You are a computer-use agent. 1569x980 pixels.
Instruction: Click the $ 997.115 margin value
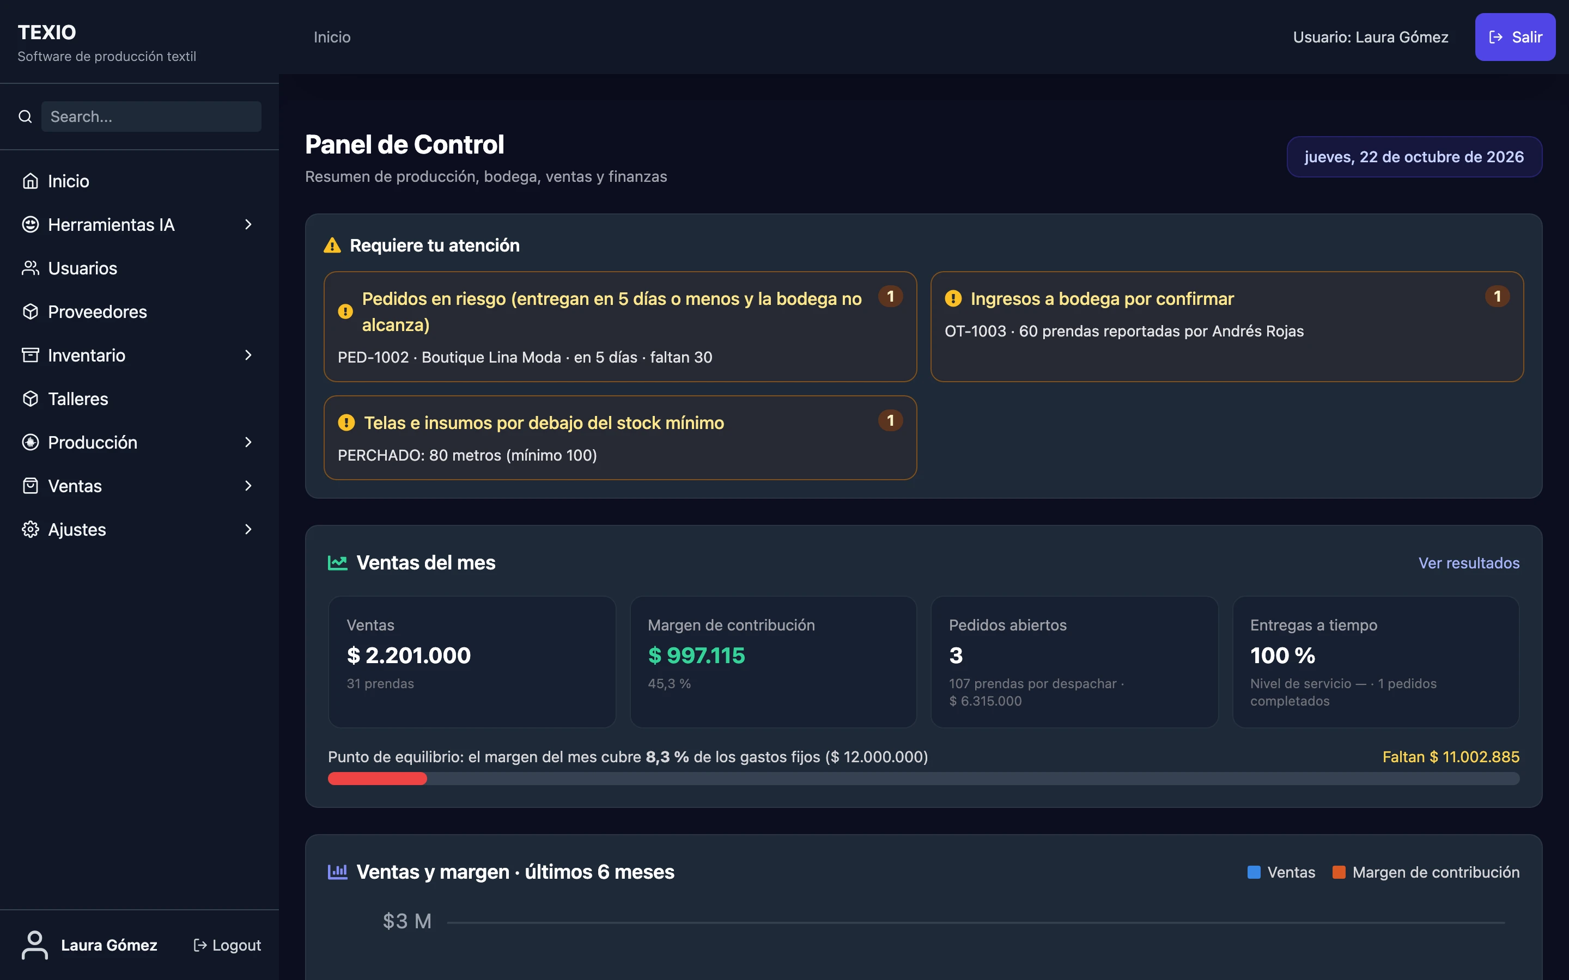tap(696, 656)
